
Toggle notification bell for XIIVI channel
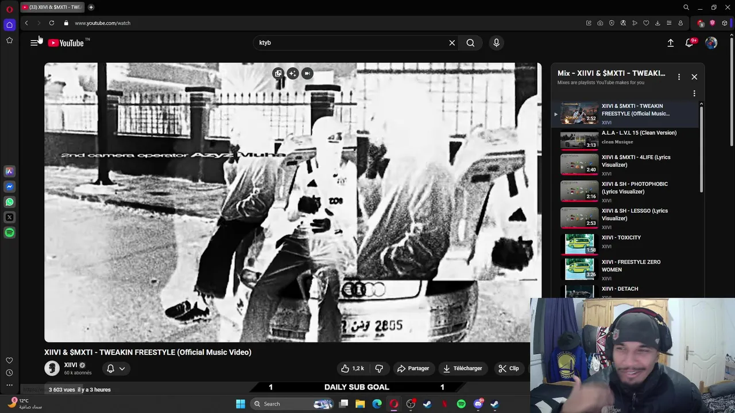(110, 369)
